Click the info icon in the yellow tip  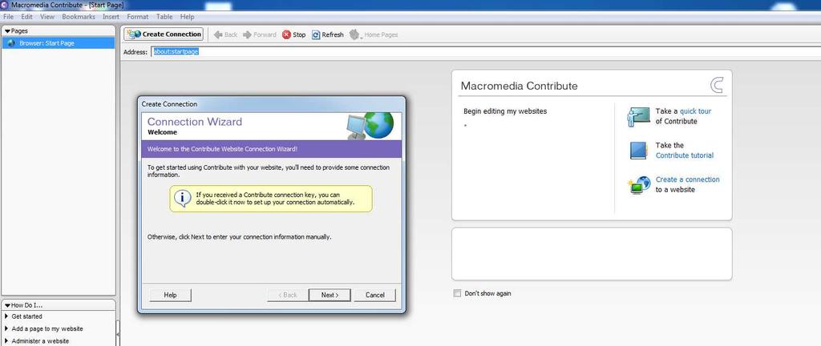tap(182, 198)
